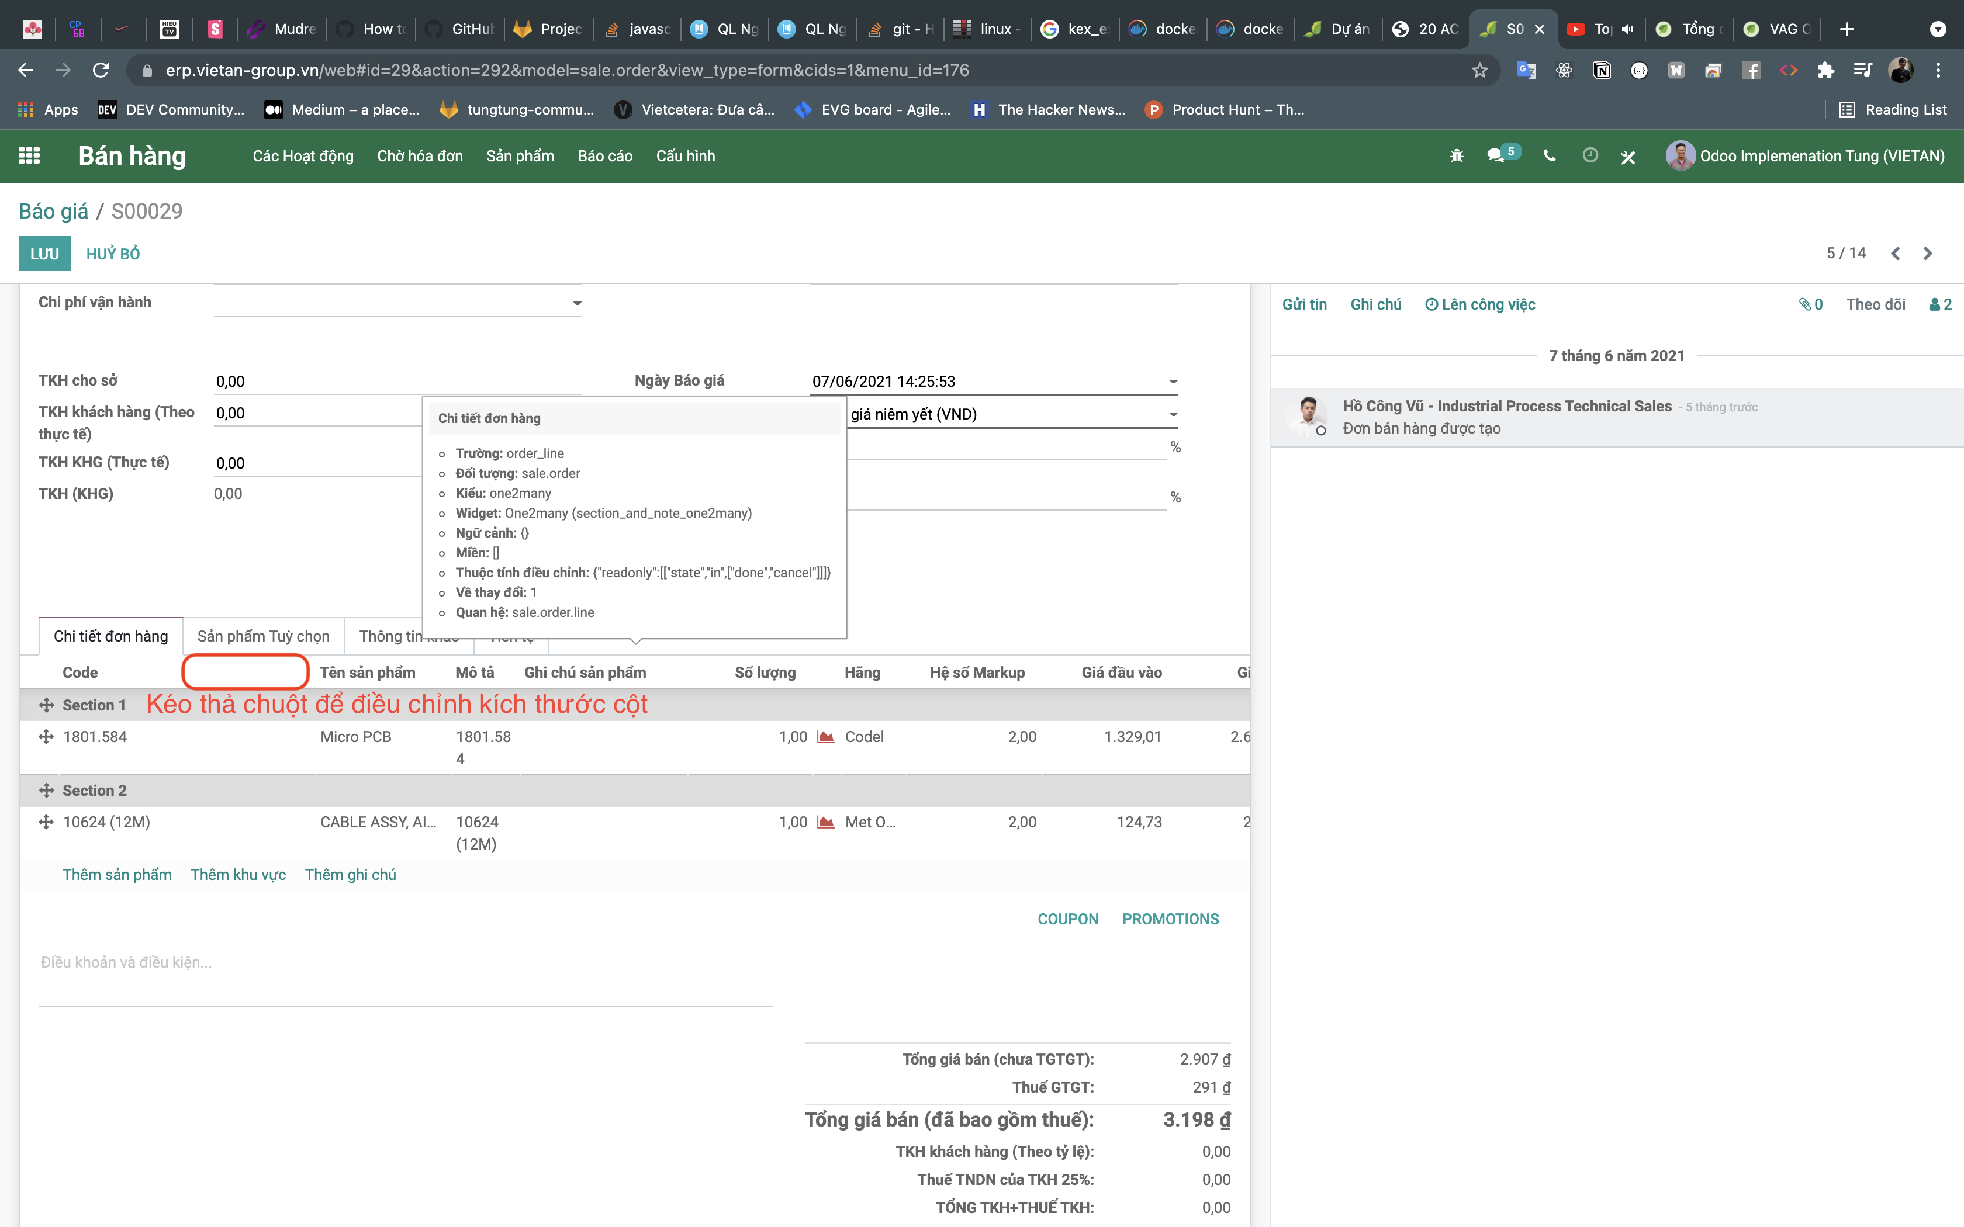Screen dimensions: 1964x1227
Task: Expand the Chi phí vận hành dropdown
Action: (x=577, y=303)
